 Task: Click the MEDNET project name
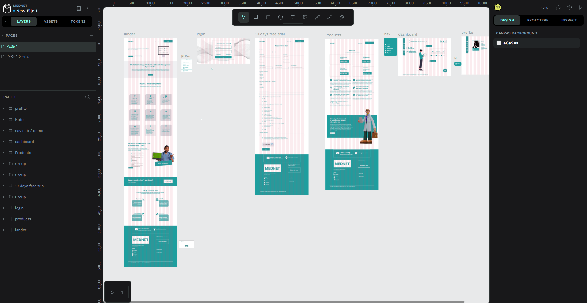pyautogui.click(x=20, y=6)
